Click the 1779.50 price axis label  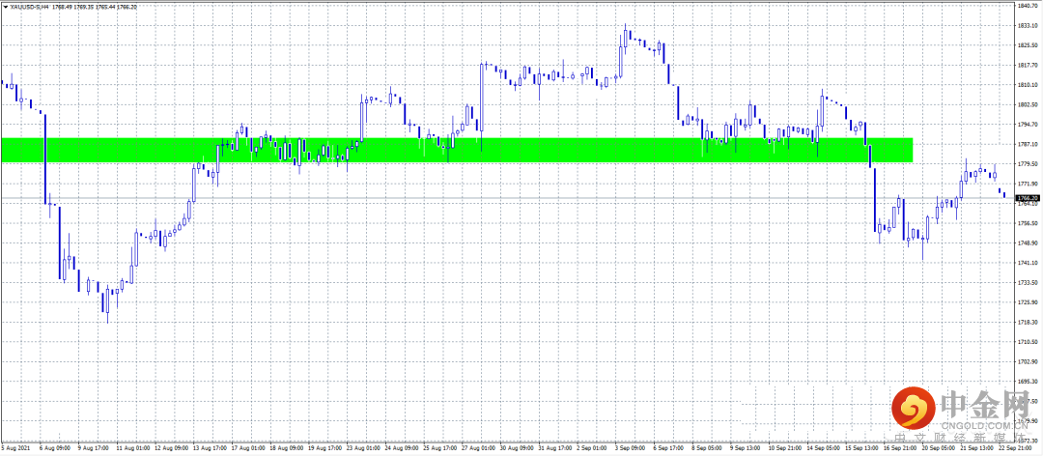(1029, 164)
